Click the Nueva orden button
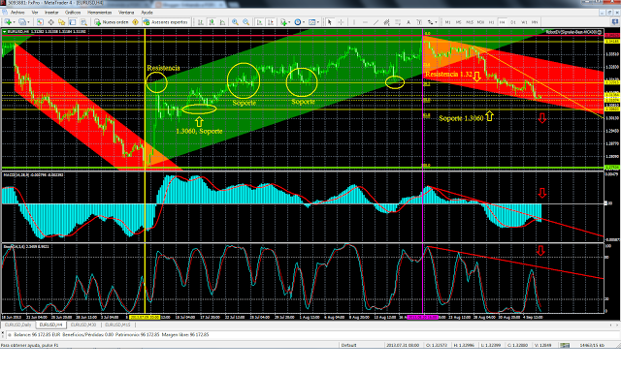This screenshot has width=621, height=372. click(x=111, y=22)
